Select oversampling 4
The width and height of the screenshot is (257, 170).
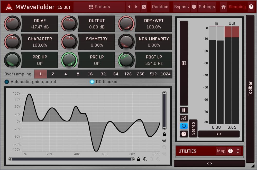point(66,74)
